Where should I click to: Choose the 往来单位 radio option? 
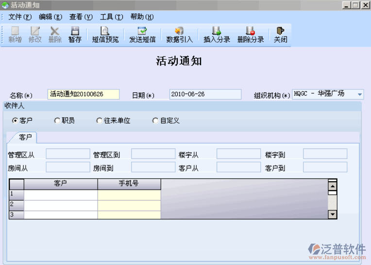(x=100, y=121)
